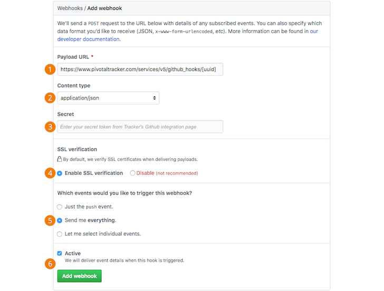Click the Add webhook green button
The image size is (384, 291).
[79, 276]
